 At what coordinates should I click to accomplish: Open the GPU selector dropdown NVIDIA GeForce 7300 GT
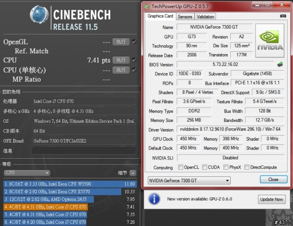pos(189,181)
